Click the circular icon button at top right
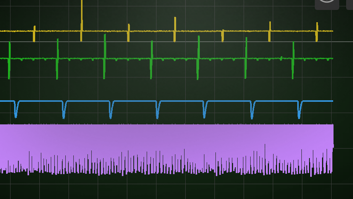Screen dimensions: 353x199 click(327, 3)
